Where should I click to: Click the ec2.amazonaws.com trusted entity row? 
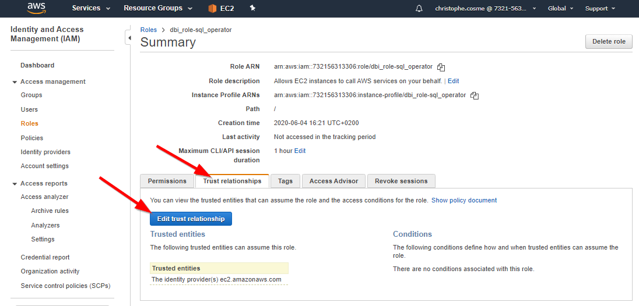point(219,280)
